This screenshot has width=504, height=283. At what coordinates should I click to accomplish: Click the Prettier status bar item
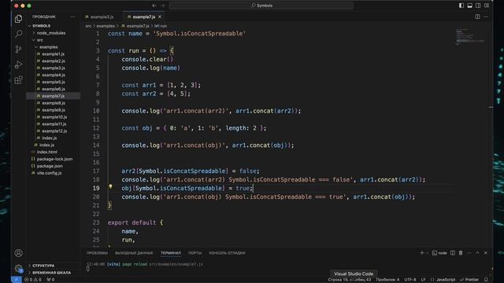pyautogui.click(x=469, y=280)
